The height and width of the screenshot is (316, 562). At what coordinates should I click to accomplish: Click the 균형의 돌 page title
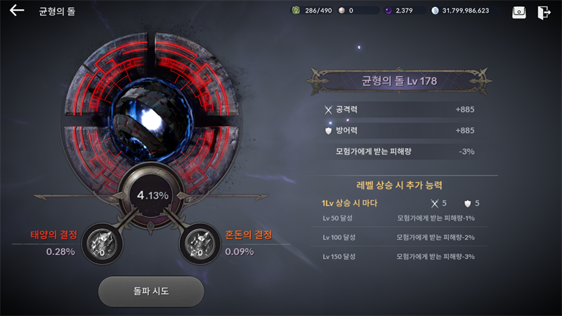57,11
